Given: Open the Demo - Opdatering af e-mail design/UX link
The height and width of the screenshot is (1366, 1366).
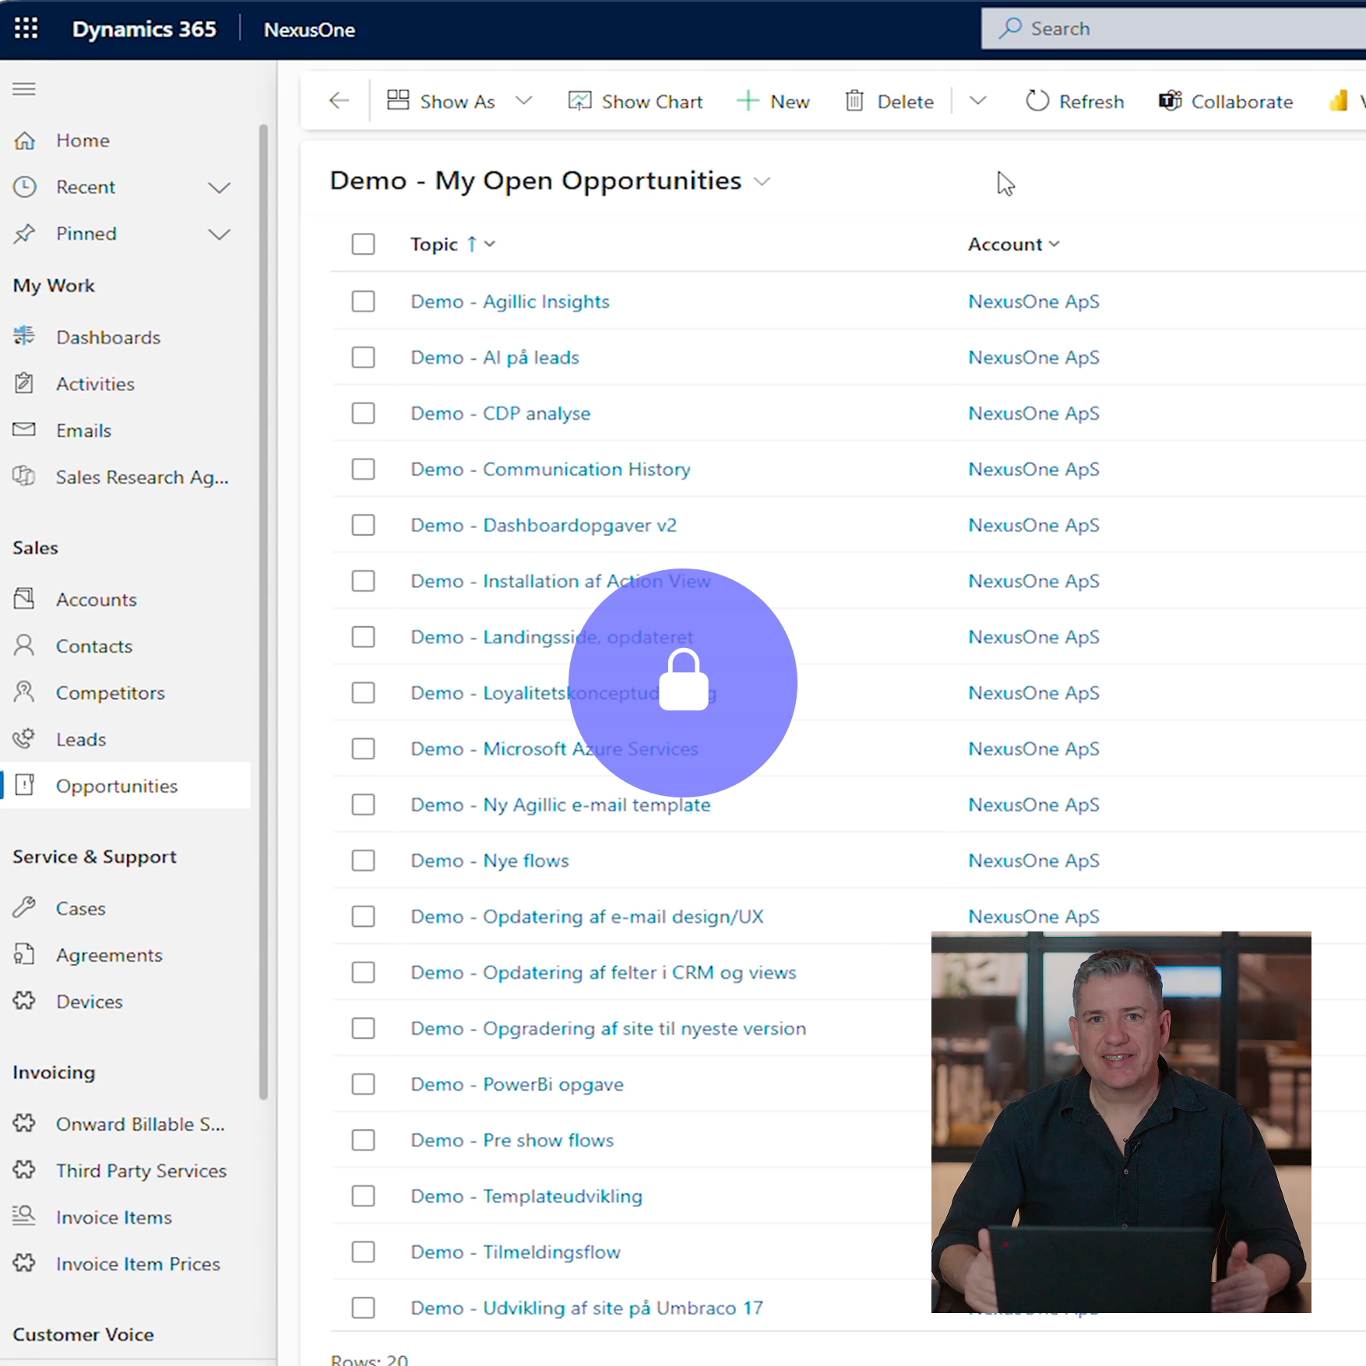Looking at the screenshot, I should 587,917.
